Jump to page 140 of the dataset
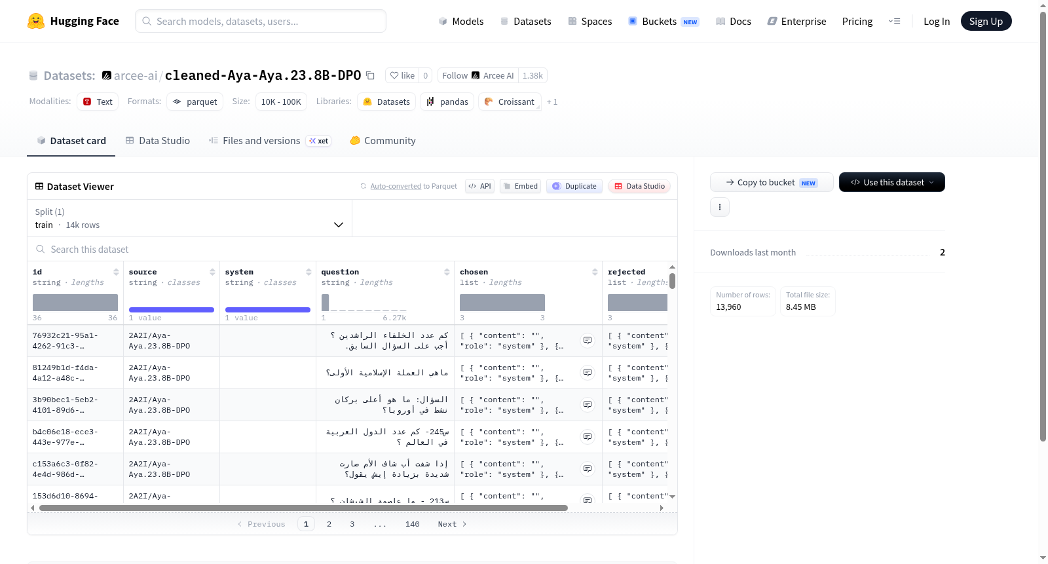Image resolution: width=1048 pixels, height=564 pixels. (x=412, y=524)
